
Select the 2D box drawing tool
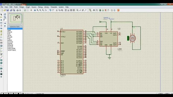[x=1, y=60]
